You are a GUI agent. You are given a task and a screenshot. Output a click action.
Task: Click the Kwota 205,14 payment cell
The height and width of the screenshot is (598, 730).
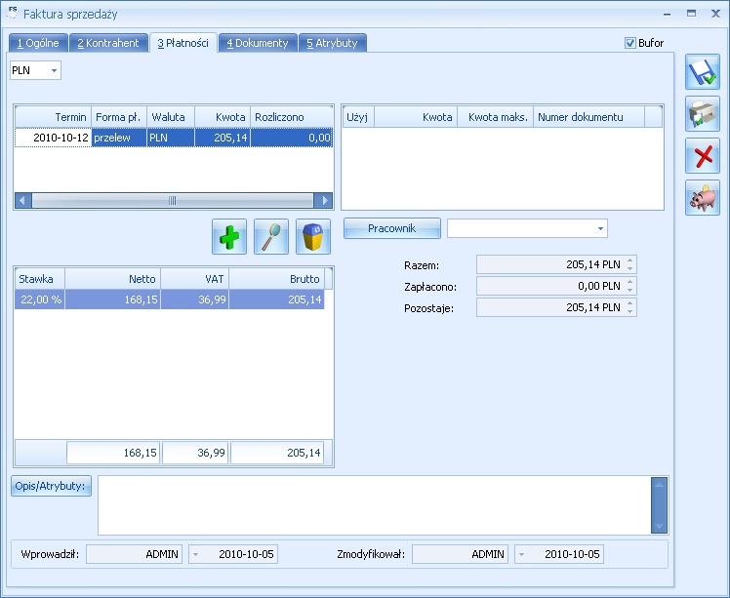coord(223,138)
